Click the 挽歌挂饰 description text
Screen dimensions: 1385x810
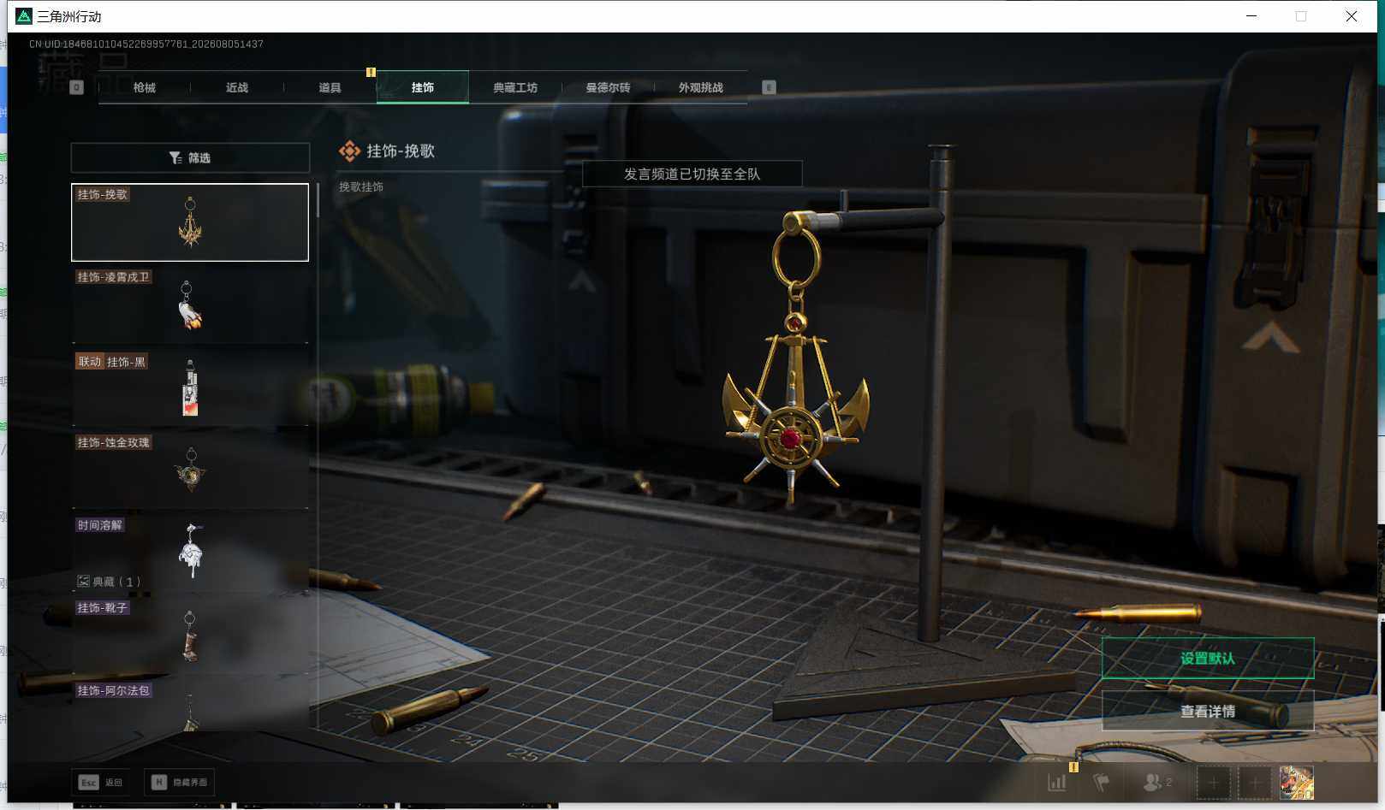coord(361,186)
